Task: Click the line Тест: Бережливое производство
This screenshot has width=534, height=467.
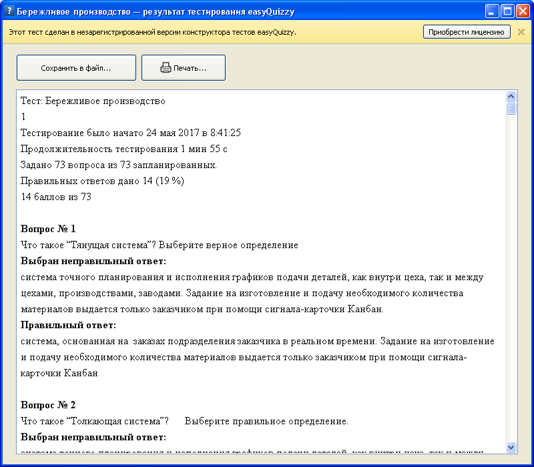Action: pos(93,101)
